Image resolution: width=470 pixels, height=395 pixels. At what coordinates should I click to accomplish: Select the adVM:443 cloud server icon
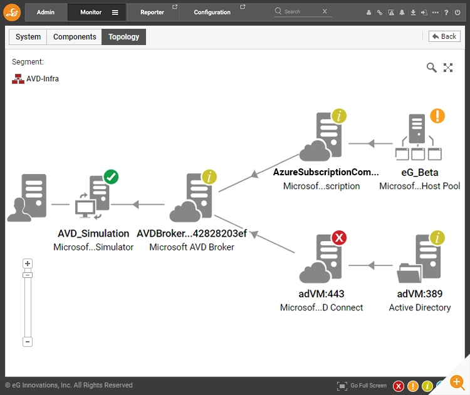(320, 259)
